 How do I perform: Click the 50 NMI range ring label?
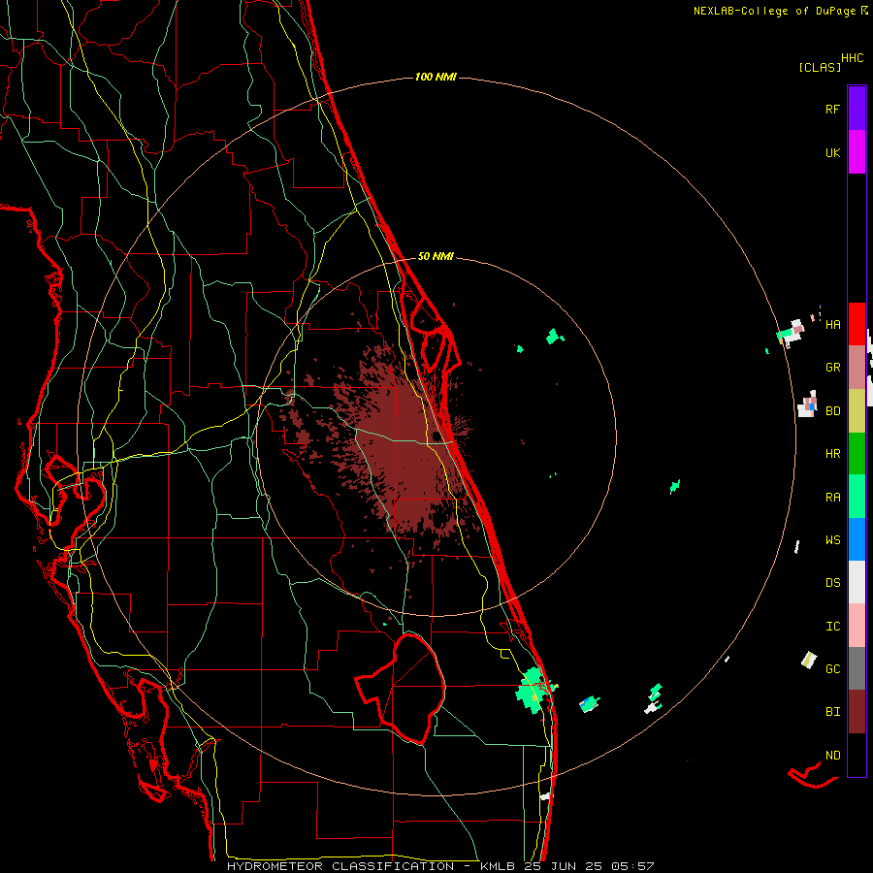[436, 256]
